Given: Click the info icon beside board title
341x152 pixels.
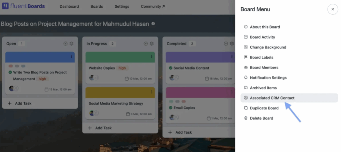Looking at the screenshot, I should 153,24.
